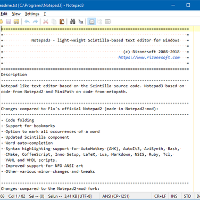
Task: Click 'code from Notepad2 and MiniPath' line
Action: (x=64, y=91)
